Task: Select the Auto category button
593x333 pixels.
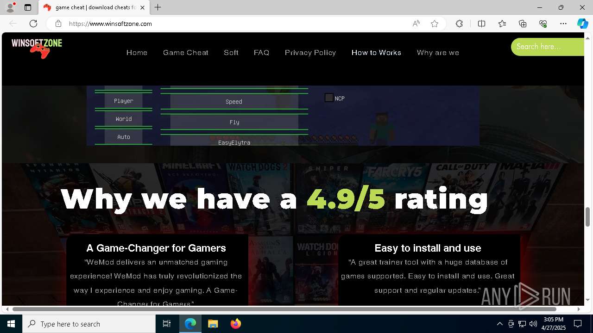Action: pos(123,137)
